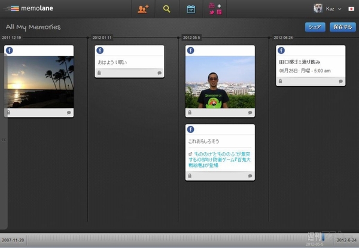Click lock icon on sunset photo card
Screen dimensions: 359x248
(9, 112)
